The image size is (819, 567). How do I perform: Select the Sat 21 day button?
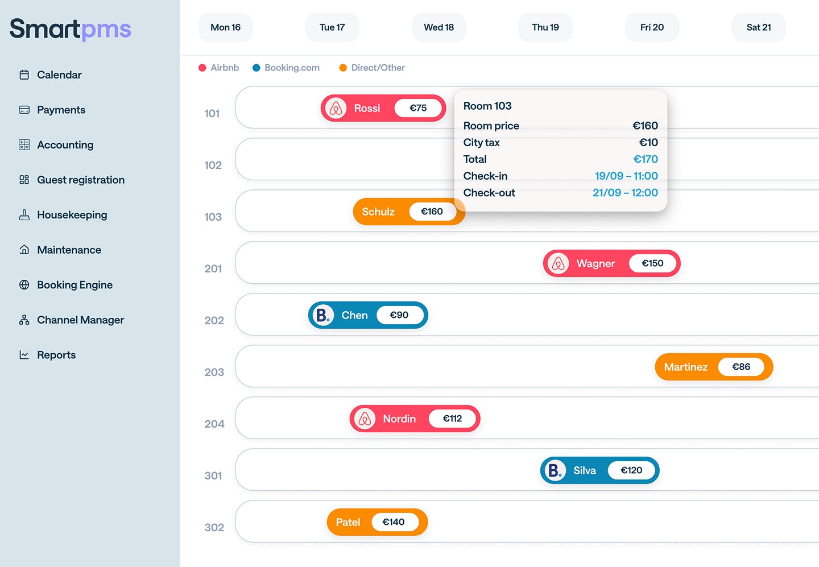coord(759,27)
